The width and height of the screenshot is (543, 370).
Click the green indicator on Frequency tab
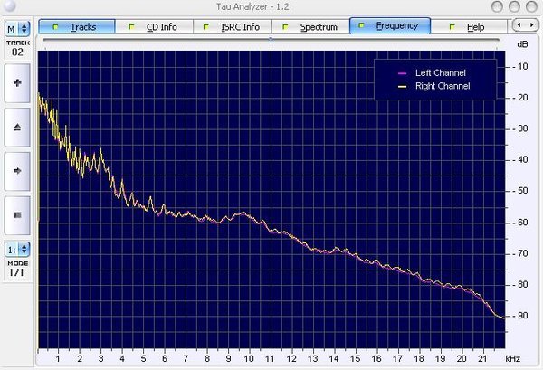(361, 25)
